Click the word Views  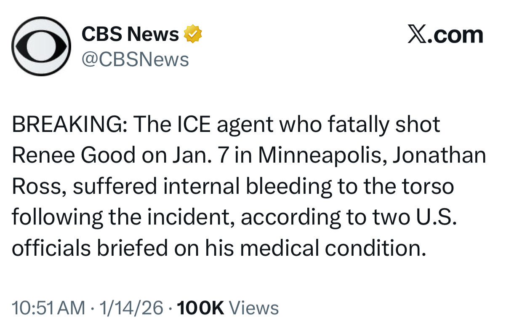(255, 308)
